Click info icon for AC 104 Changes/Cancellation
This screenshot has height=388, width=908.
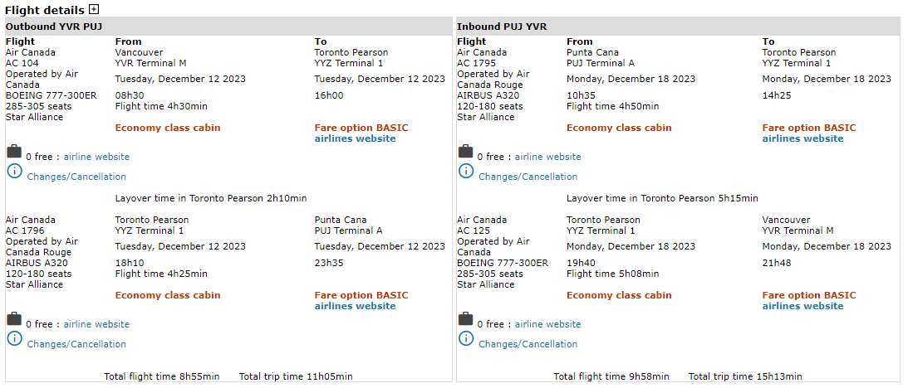[14, 171]
